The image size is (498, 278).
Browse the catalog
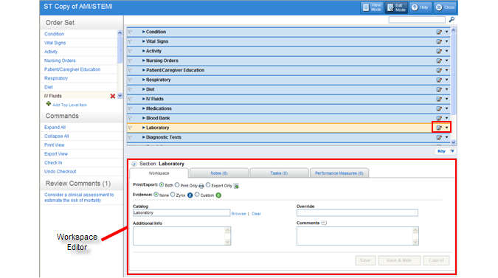[238, 214]
